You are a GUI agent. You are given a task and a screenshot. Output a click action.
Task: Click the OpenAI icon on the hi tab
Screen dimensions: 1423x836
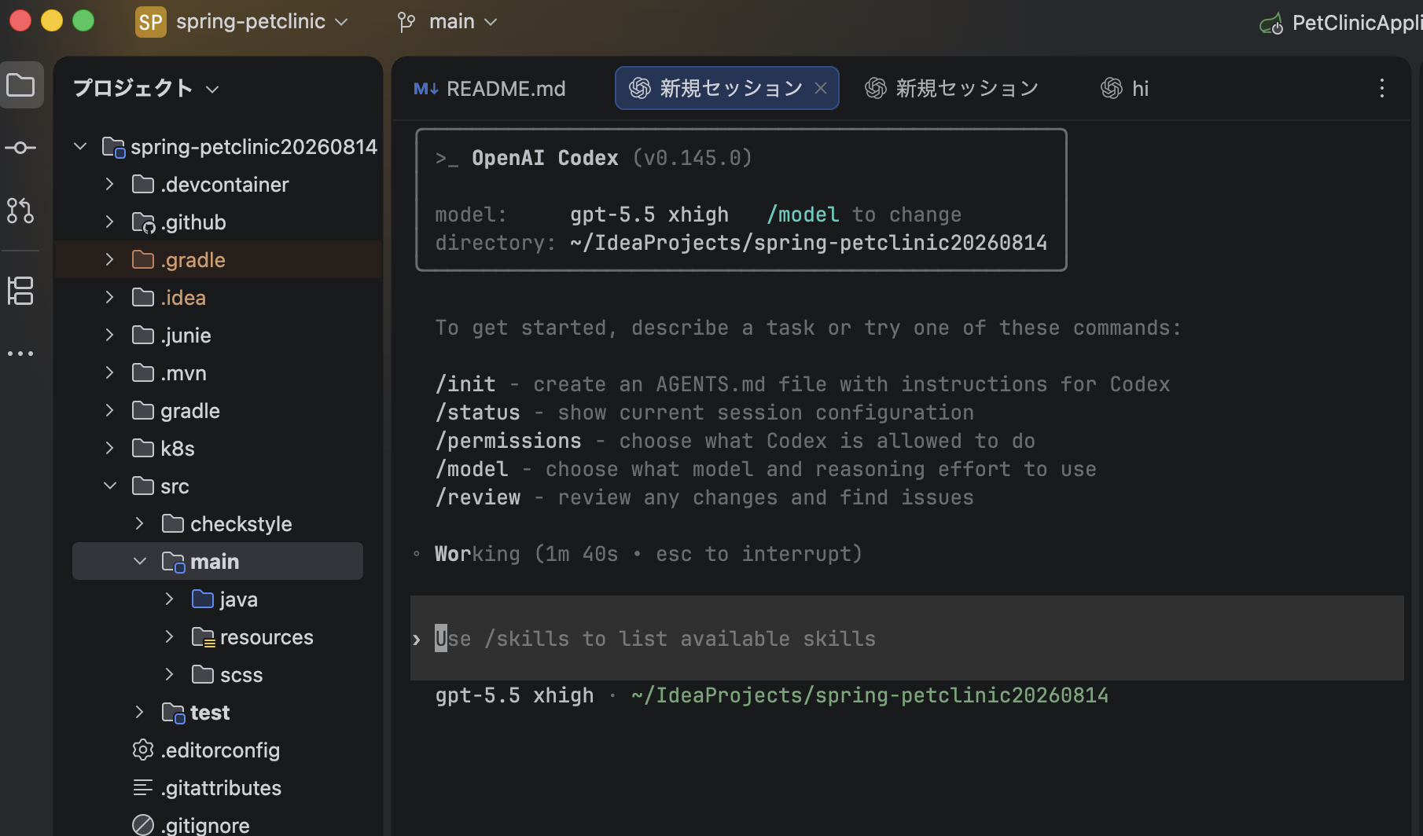point(1112,88)
